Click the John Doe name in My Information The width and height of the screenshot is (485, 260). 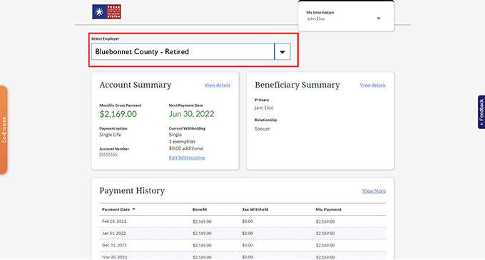pos(316,19)
